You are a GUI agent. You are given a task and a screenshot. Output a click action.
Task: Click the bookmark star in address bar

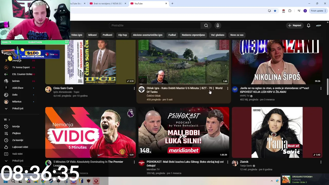275,11
